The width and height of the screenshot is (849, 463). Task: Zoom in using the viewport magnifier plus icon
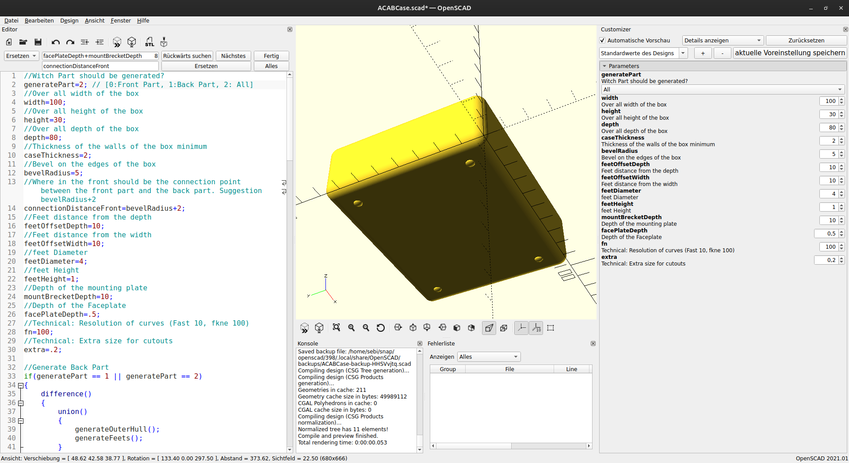pyautogui.click(x=352, y=328)
